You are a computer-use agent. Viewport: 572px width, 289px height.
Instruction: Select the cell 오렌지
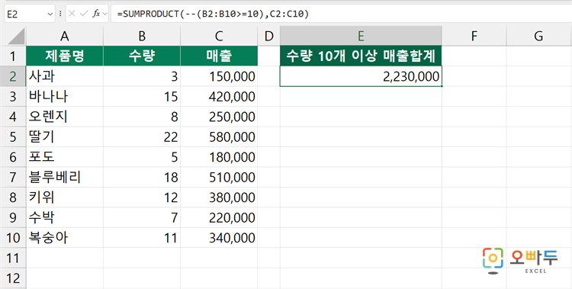(65, 117)
